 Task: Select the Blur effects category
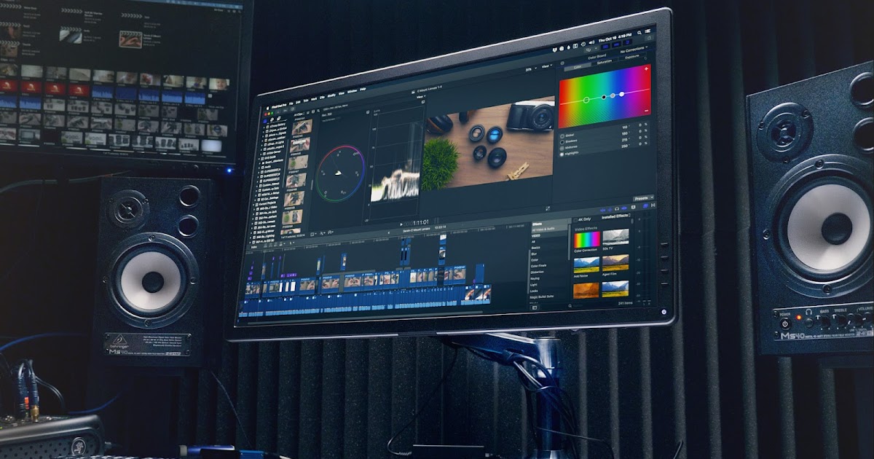pos(535,253)
